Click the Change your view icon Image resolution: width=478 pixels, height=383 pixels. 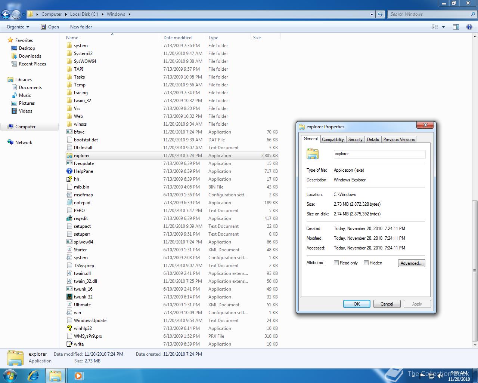(x=435, y=27)
